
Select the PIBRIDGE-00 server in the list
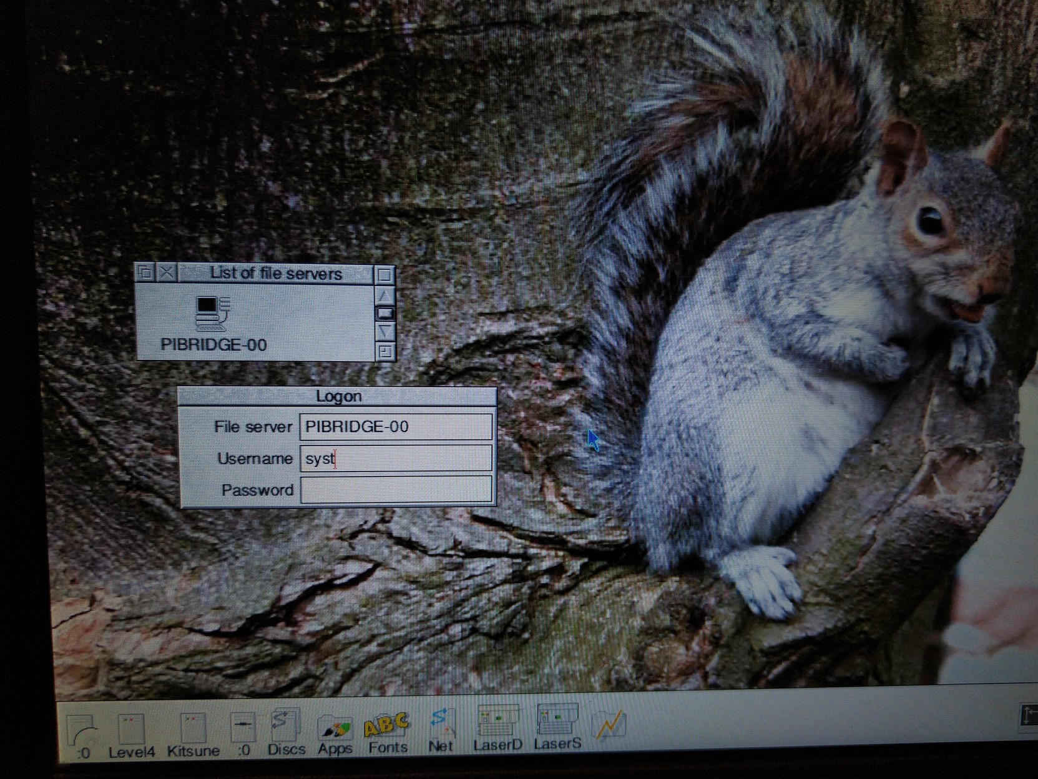(x=213, y=323)
